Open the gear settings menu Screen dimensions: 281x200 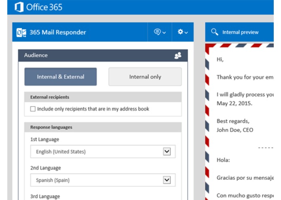click(183, 32)
